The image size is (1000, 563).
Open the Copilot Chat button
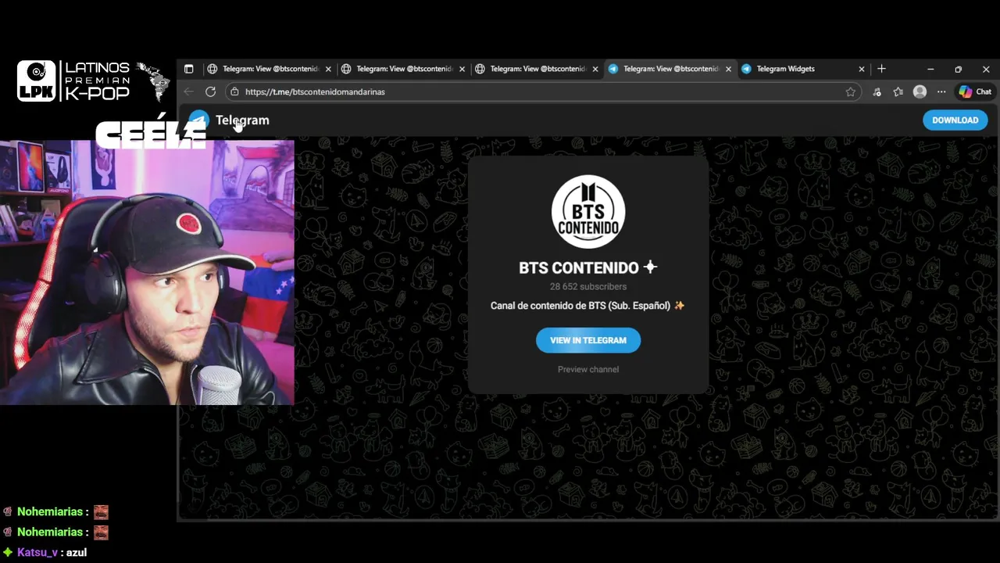point(975,91)
